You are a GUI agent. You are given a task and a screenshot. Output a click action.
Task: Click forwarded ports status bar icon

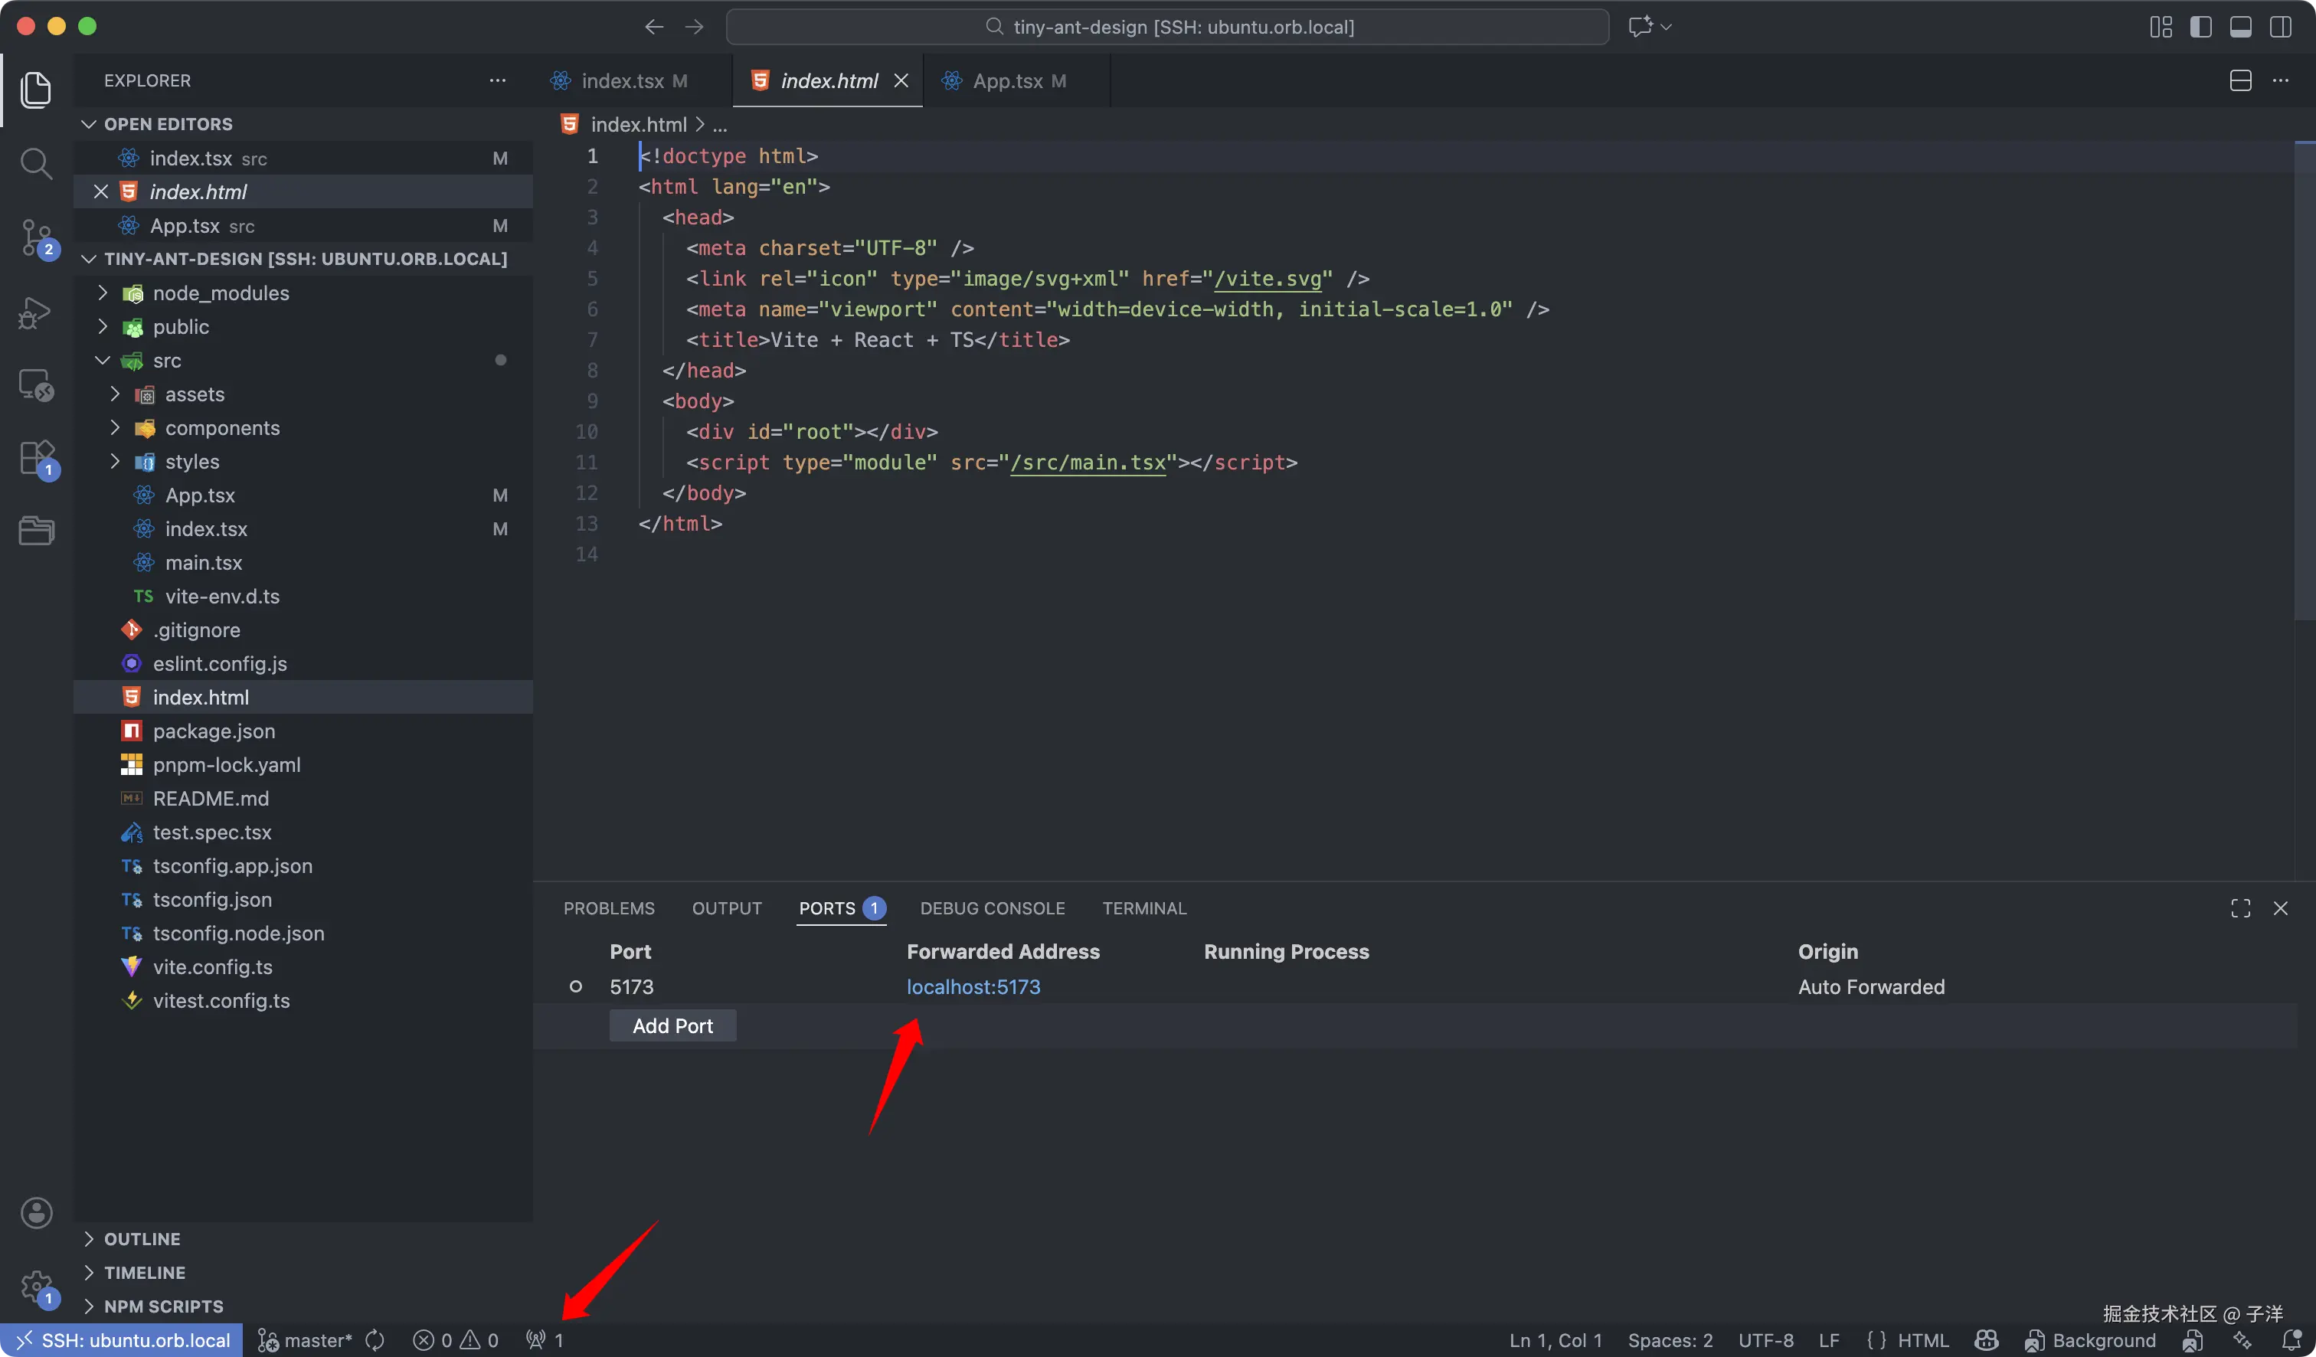click(x=544, y=1339)
